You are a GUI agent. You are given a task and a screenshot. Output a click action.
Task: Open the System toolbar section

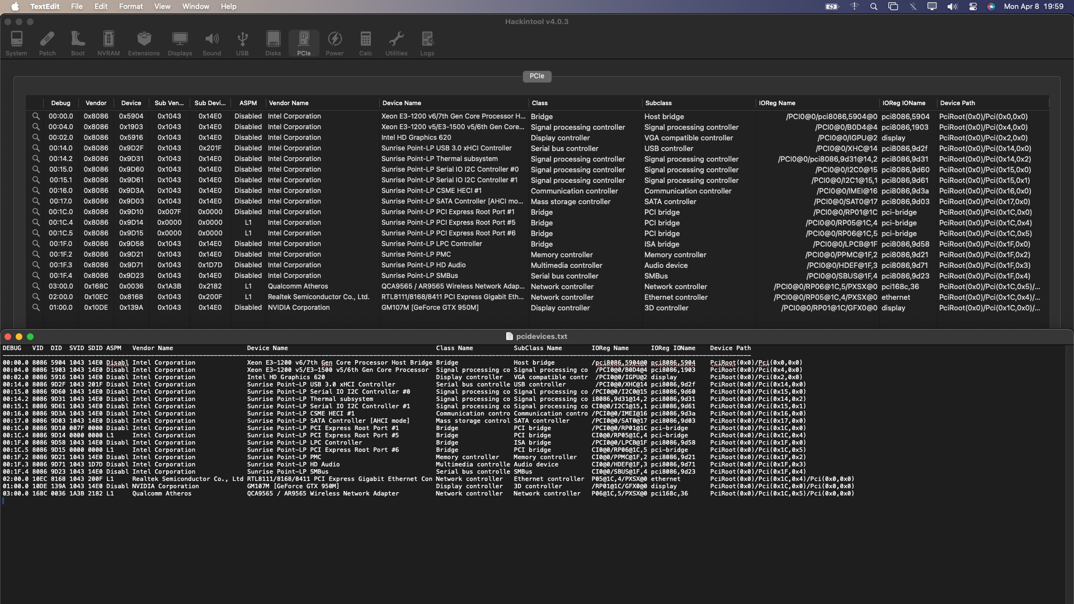click(x=16, y=43)
